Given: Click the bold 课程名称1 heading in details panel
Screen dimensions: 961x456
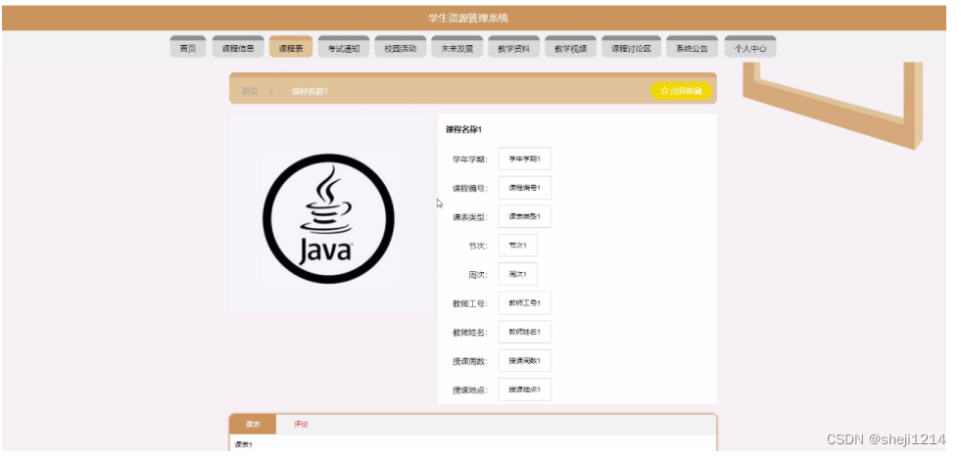Looking at the screenshot, I should click(463, 130).
